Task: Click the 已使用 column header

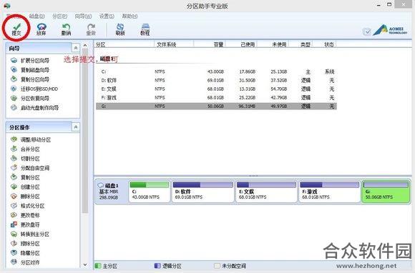Action: [241, 44]
